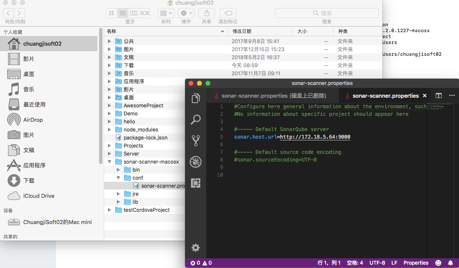This screenshot has height=268, width=459.
Task: Sort by 种类 column header
Action: pos(358,31)
